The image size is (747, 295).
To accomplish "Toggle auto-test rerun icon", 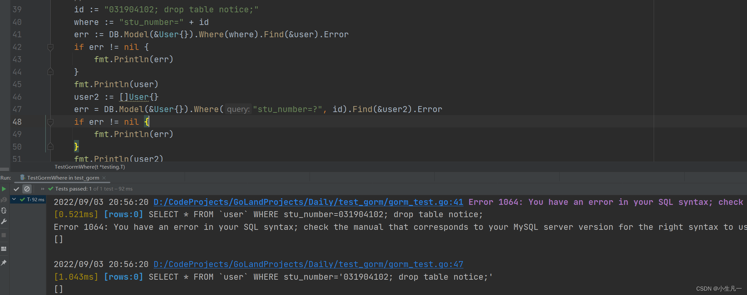I will tap(4, 211).
